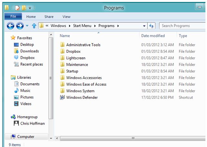Image resolution: width=207 pixels, height=147 pixels.
Task: Select Start Menu in the breadcrumb
Action: pyautogui.click(x=82, y=26)
